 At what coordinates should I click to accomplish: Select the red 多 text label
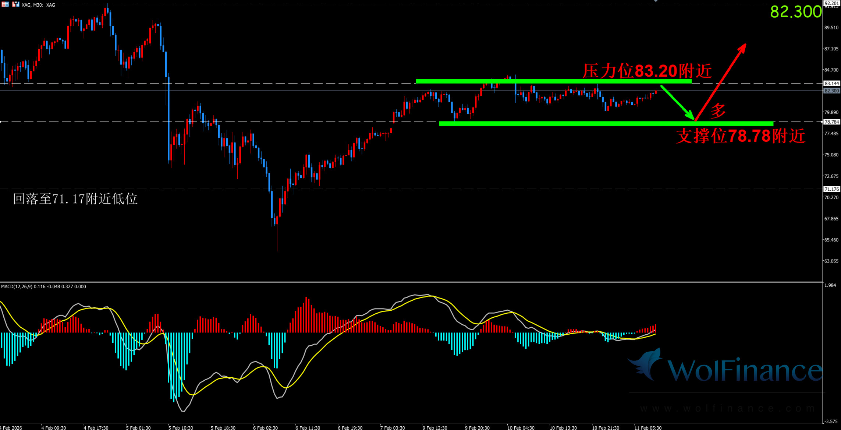717,110
